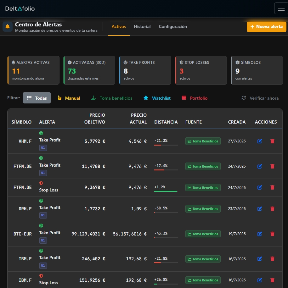The image size is (288, 288).
Task: Click Toma Beneficios badge on IBM.F Stop Loss row
Action: 203,280
